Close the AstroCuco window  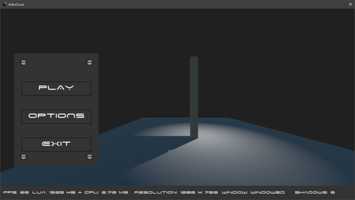click(350, 4)
